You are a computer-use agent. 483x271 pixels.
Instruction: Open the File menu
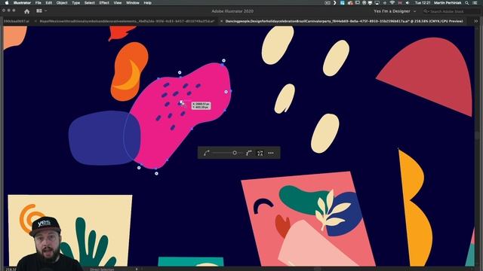tap(38, 3)
